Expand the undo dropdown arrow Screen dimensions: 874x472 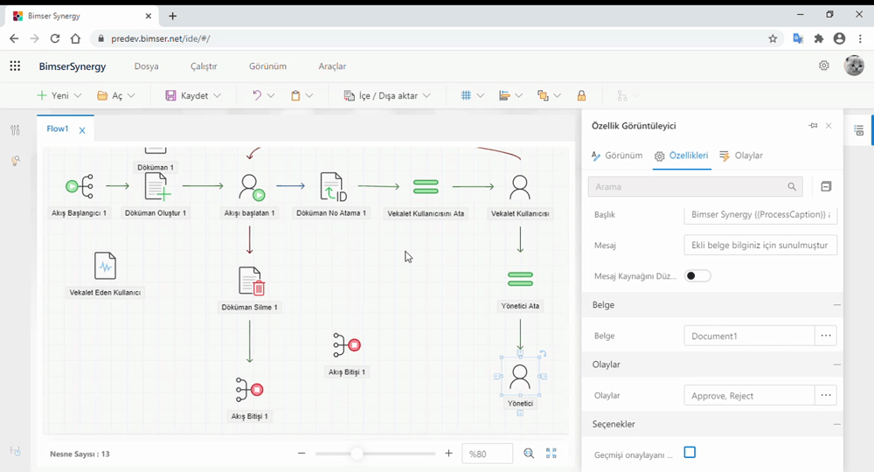[271, 96]
